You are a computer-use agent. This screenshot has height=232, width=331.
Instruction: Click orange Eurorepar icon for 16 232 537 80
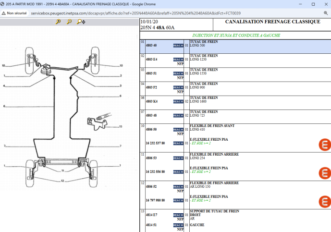pyautogui.click(x=325, y=145)
